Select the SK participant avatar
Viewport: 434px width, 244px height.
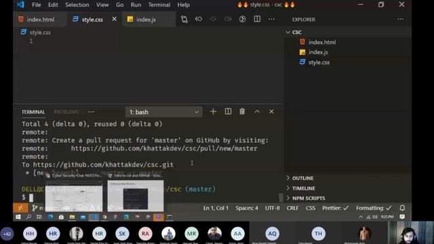(122, 234)
